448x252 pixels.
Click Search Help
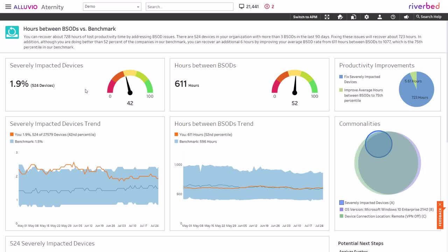click(429, 17)
